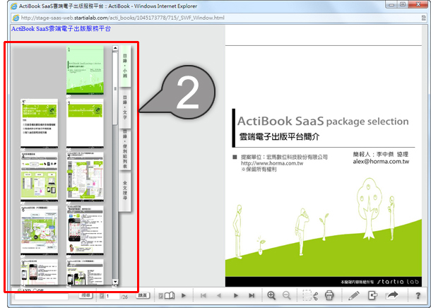The height and width of the screenshot is (308, 431).
Task: Select the AND search radio button
Action: 20,290
